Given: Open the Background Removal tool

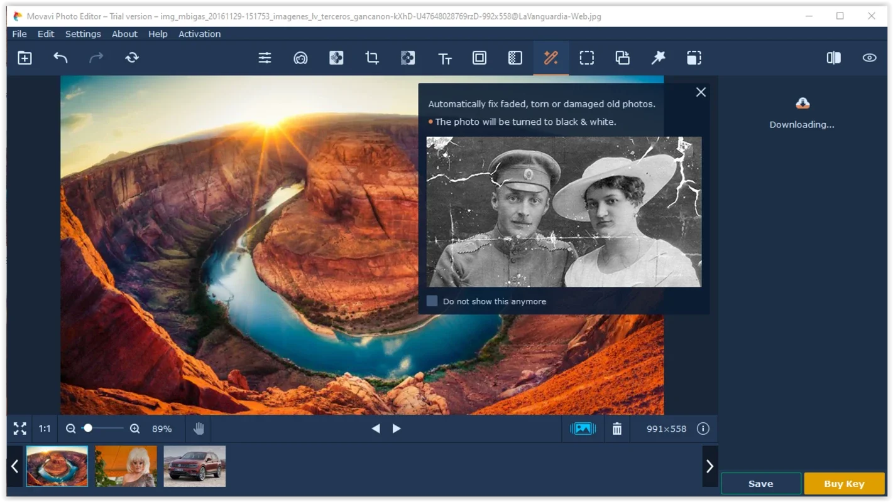Looking at the screenshot, I should point(408,58).
